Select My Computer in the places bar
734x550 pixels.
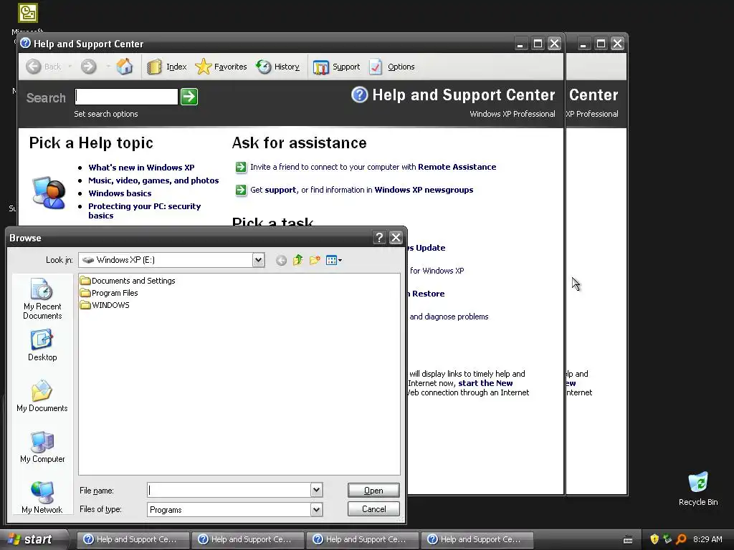(x=42, y=447)
